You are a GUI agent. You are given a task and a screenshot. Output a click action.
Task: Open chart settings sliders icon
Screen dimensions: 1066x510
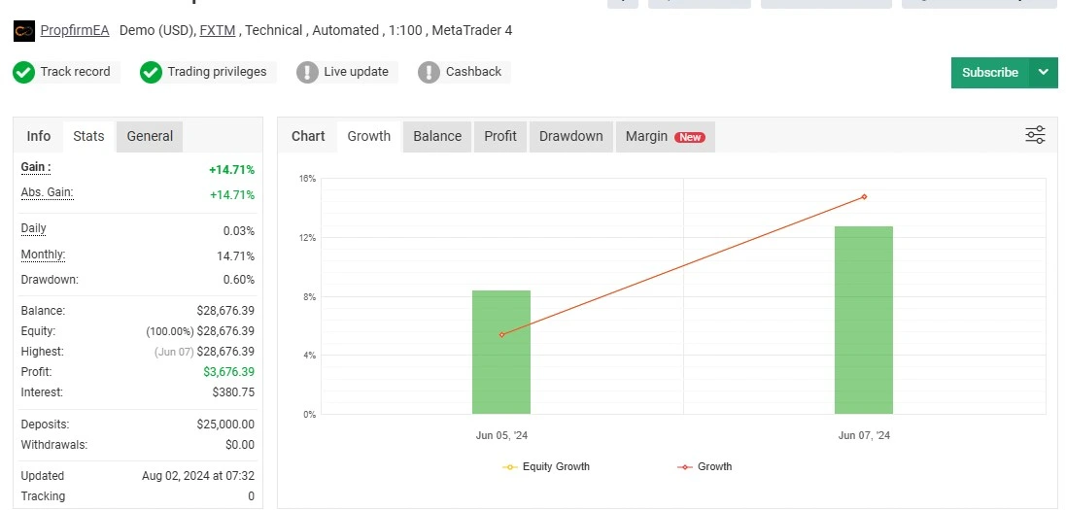pyautogui.click(x=1035, y=135)
